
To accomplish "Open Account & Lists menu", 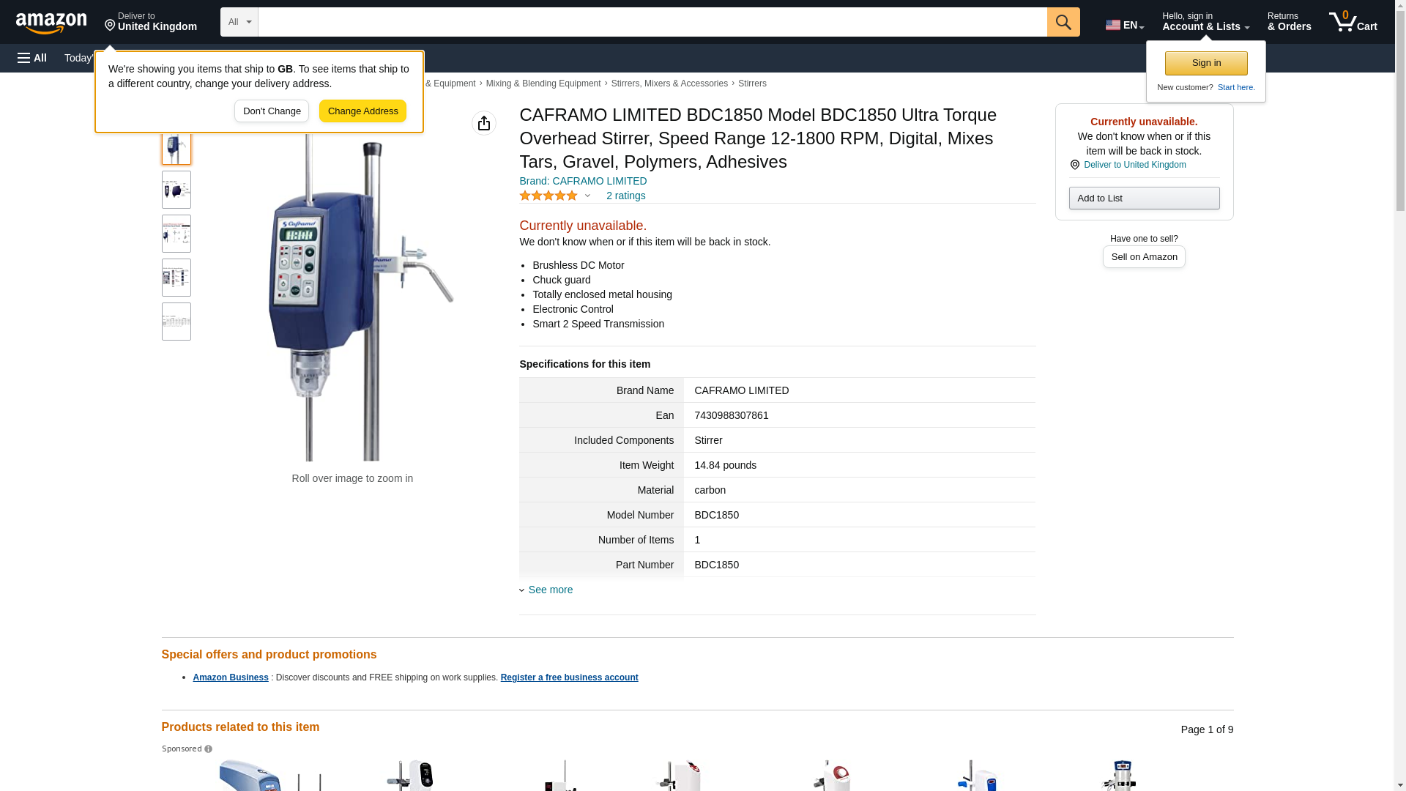I will [1205, 22].
